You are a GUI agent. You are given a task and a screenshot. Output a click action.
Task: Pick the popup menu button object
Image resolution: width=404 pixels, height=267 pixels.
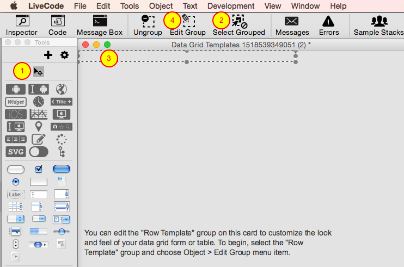16,231
